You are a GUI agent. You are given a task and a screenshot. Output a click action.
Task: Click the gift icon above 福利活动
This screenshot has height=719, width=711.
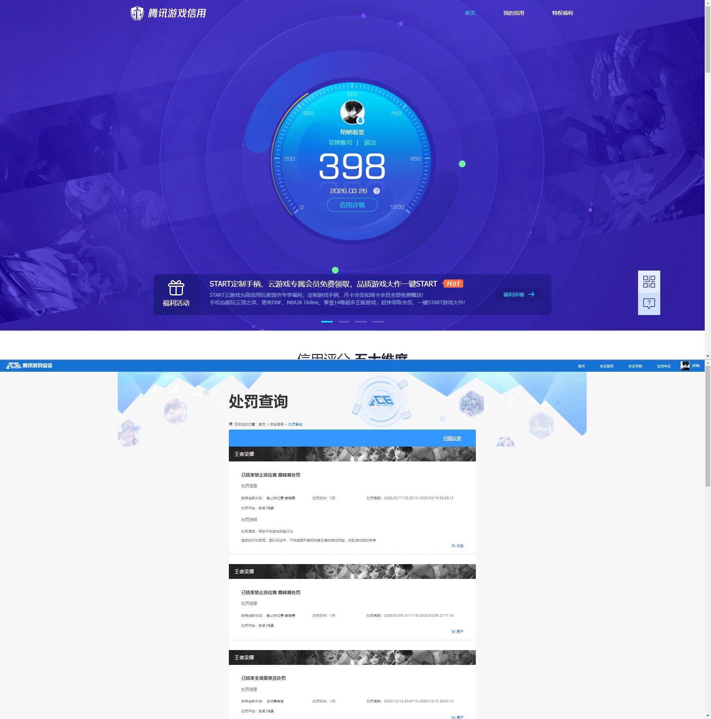tap(176, 287)
